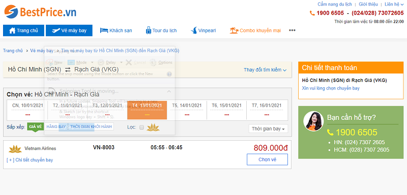Image resolution: width=407 pixels, height=195 pixels.
Task: Select date CN, 10/01/2021
Action: click(x=27, y=110)
